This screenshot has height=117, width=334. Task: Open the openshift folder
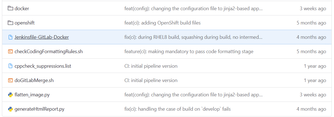pyautogui.click(x=25, y=23)
